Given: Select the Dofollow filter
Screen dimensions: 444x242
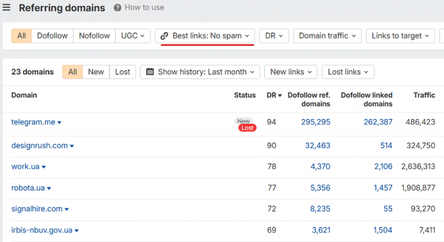Looking at the screenshot, I should coord(53,36).
